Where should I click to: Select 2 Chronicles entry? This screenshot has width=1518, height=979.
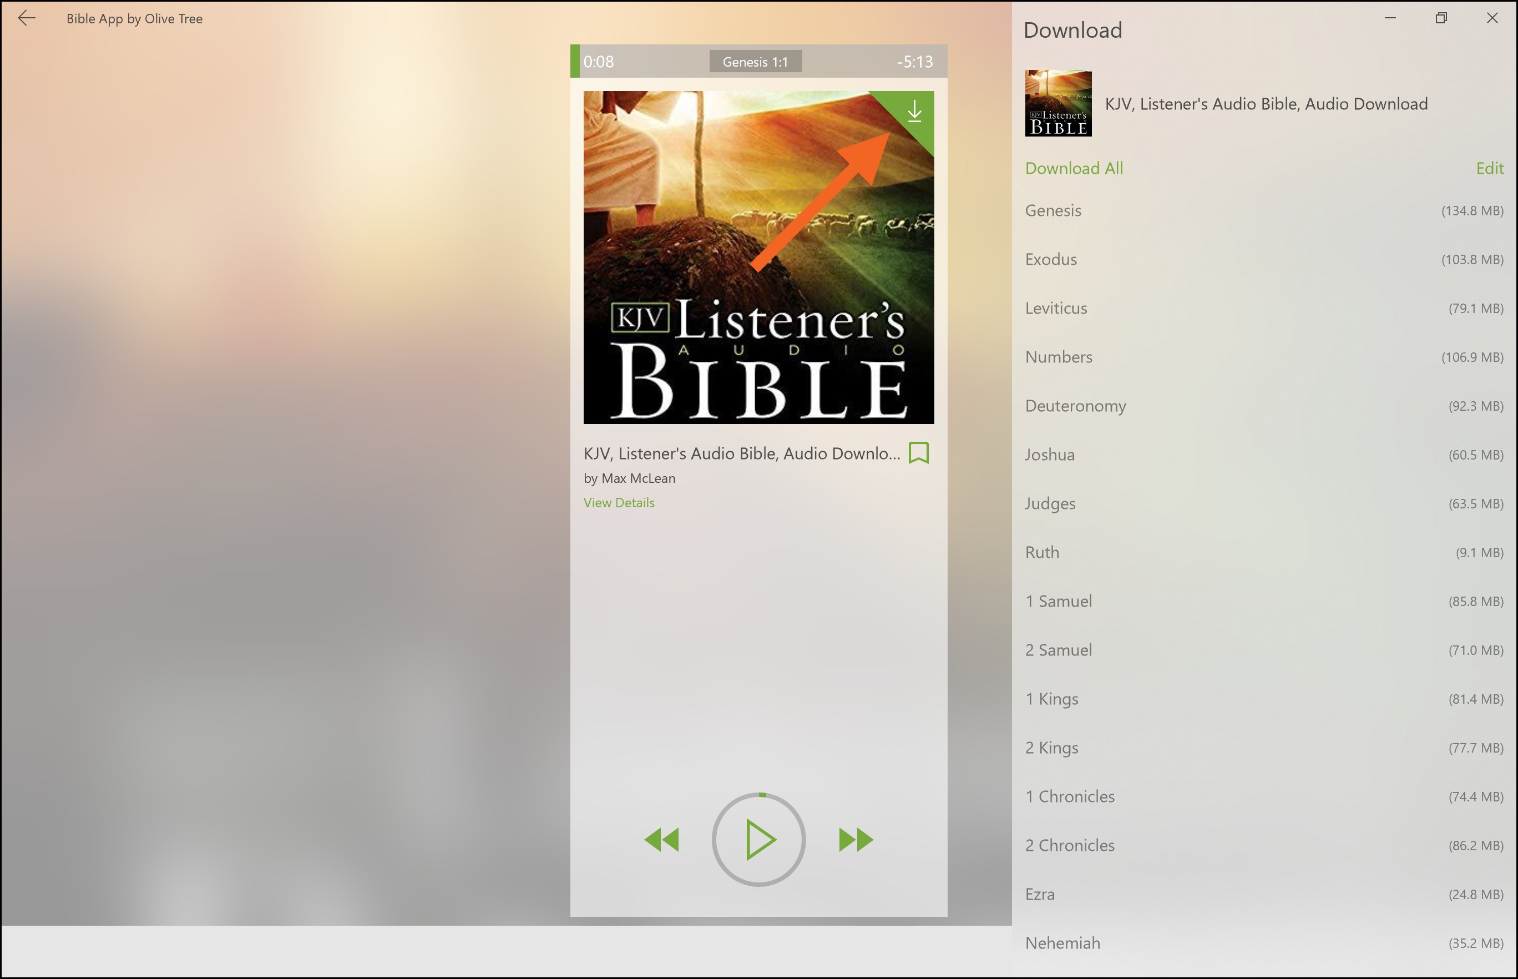[x=1069, y=845]
